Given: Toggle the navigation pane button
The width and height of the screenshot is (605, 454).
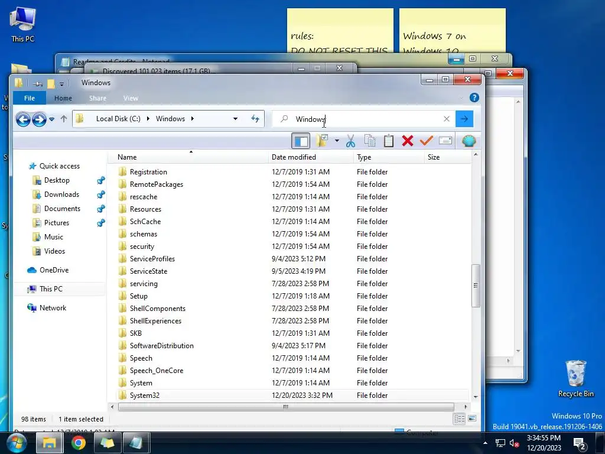Looking at the screenshot, I should [301, 141].
